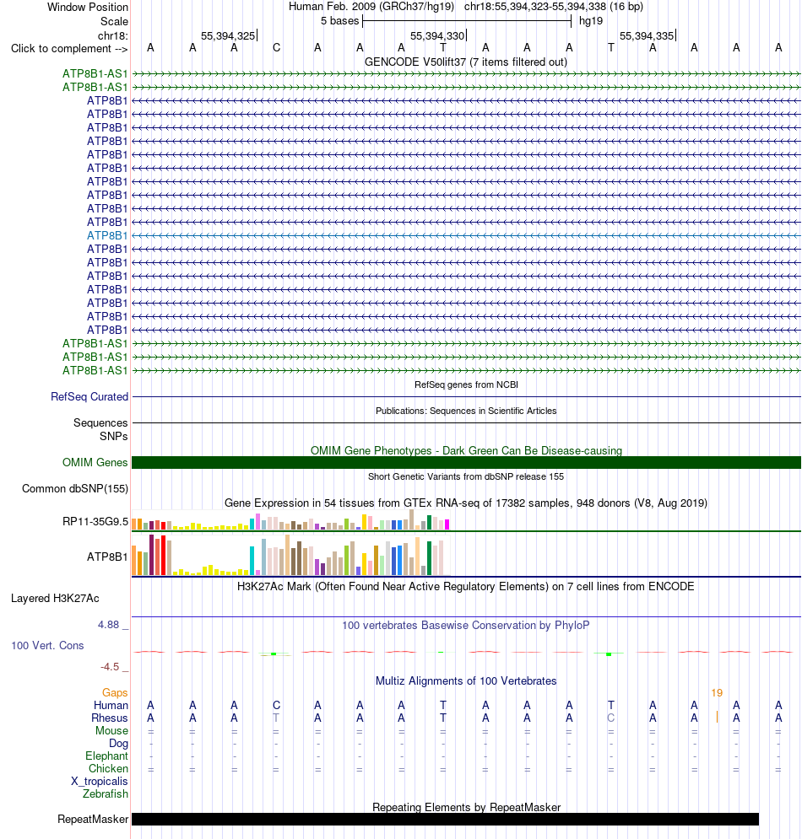The image size is (802, 839).
Task: Select the light-blue highlighted ATP8B1 transcript label
Action: point(107,235)
